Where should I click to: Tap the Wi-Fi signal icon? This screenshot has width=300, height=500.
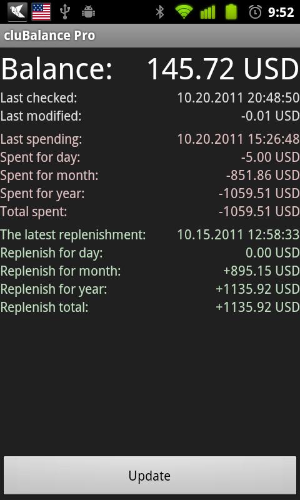pos(184,12)
